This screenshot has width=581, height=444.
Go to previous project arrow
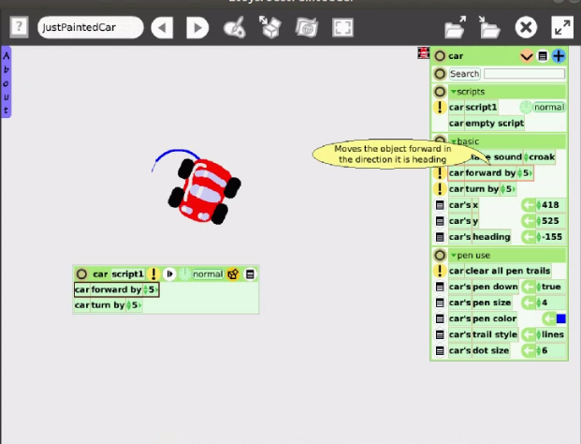click(162, 27)
